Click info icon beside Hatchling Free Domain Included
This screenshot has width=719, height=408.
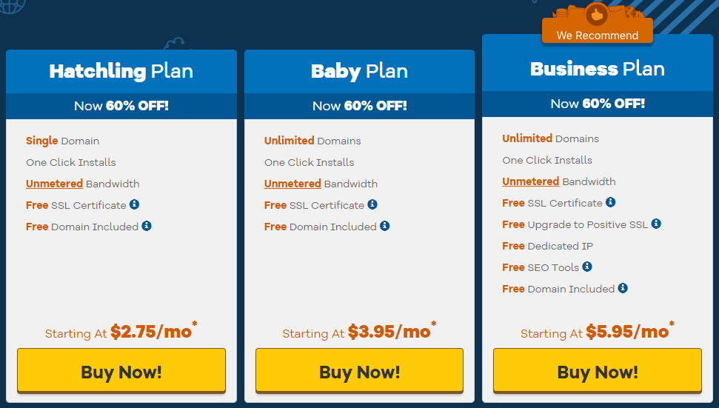147,226
